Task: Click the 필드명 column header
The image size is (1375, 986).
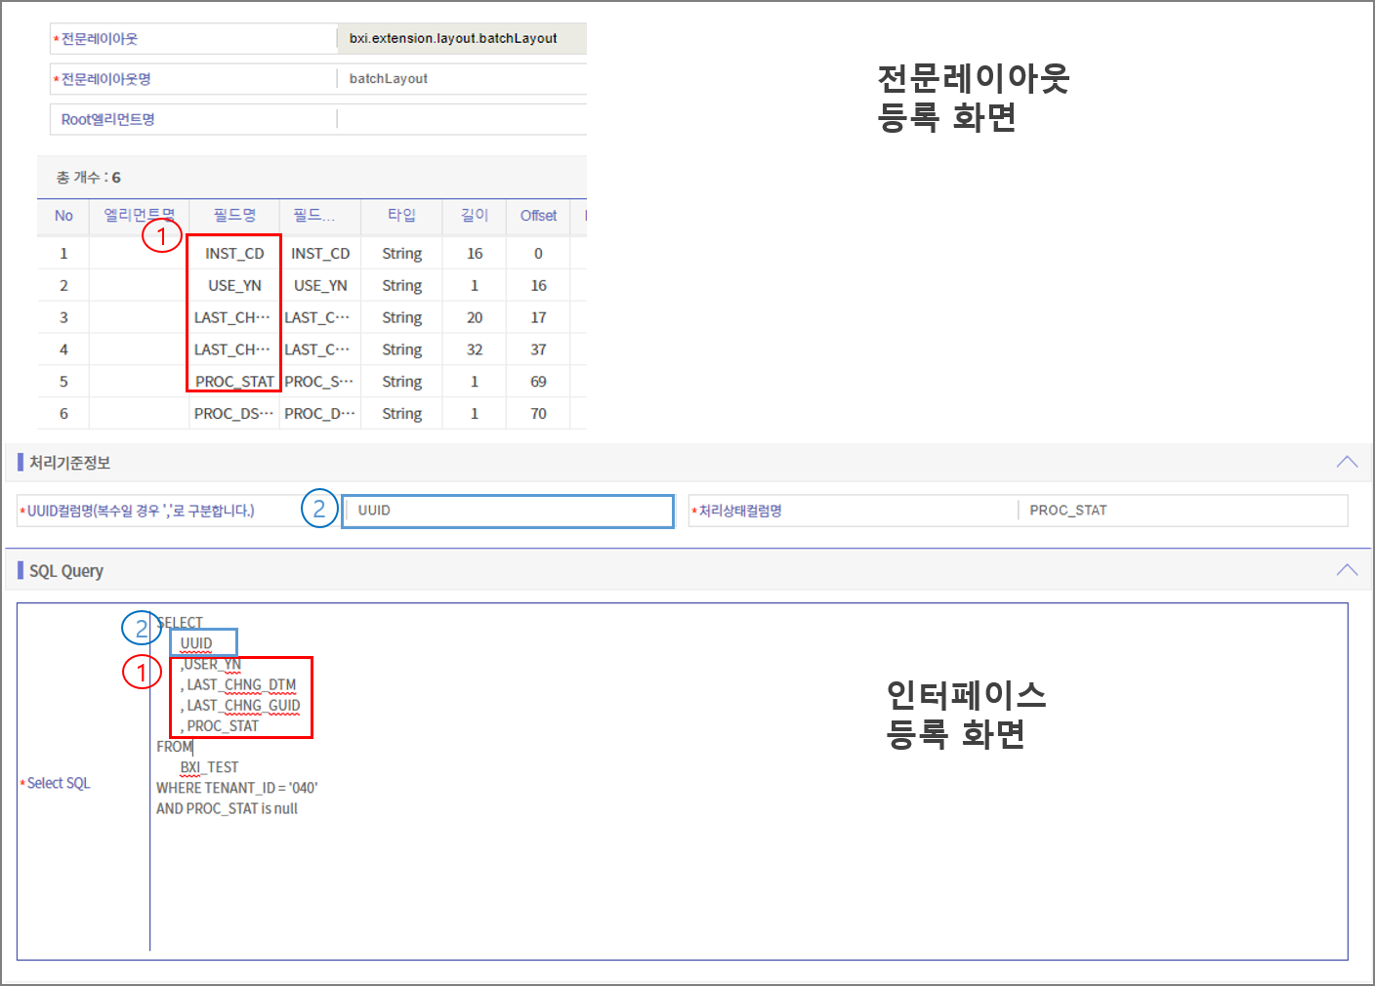Action: tap(234, 216)
